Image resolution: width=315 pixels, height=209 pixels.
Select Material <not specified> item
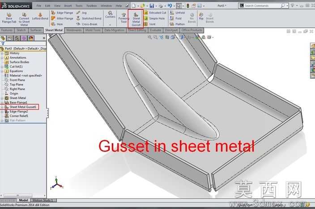point(23,76)
